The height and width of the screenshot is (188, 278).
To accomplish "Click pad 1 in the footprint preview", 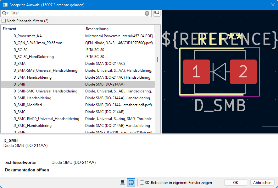I will [196, 72].
